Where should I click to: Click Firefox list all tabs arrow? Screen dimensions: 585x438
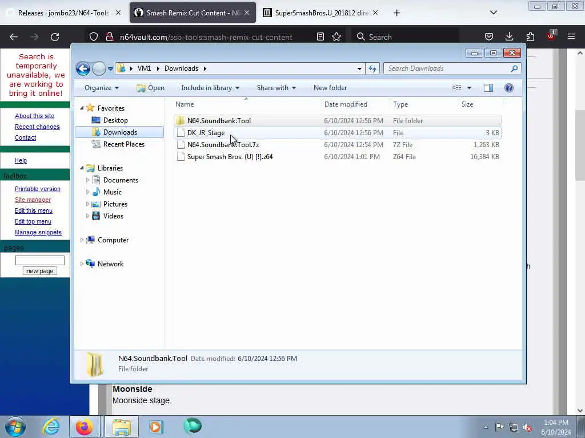(493, 13)
